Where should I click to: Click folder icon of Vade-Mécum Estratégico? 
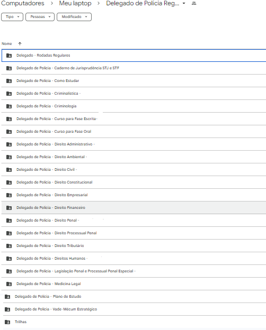coord(7,309)
